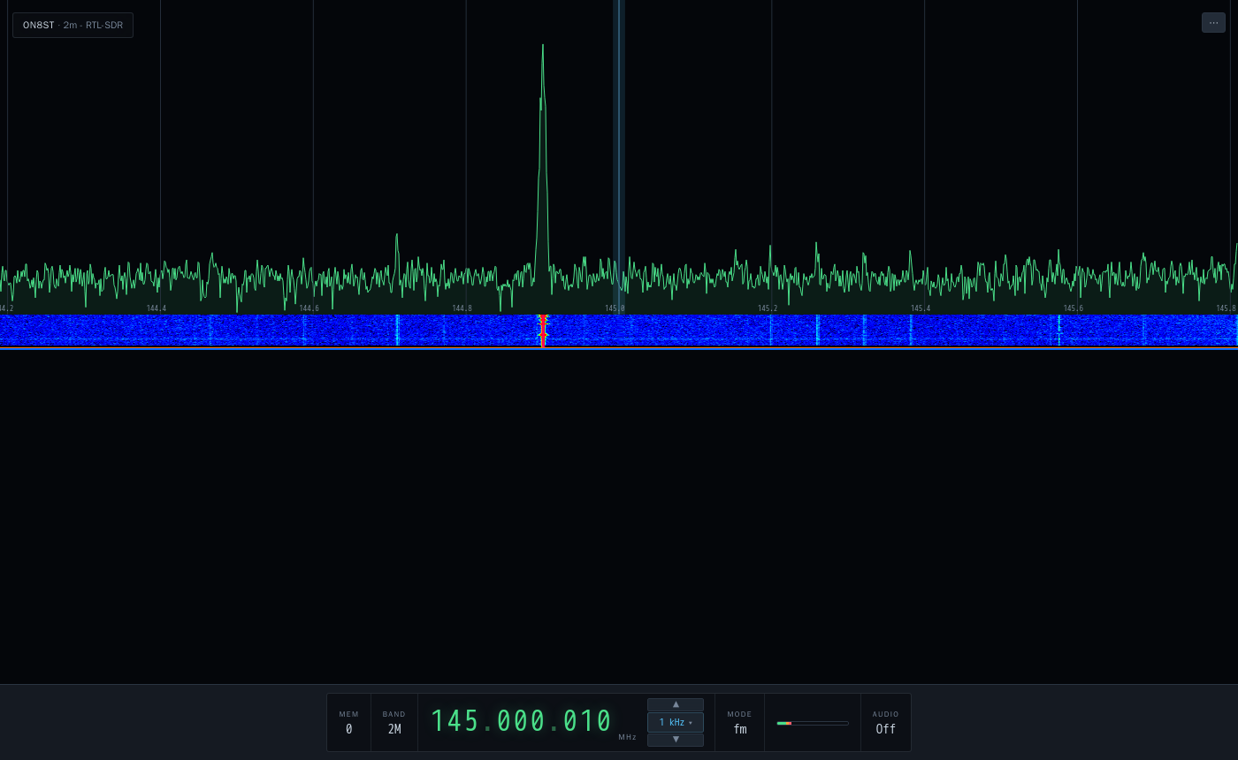1238x760 pixels.
Task: Open the ON8ST 2m RTL-SDR receiver label
Action: [73, 25]
